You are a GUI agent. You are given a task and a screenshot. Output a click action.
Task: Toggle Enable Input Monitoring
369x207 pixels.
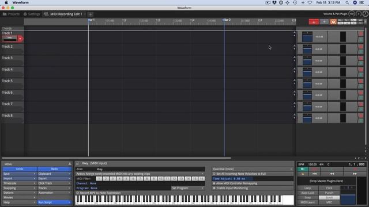pyautogui.click(x=253, y=188)
